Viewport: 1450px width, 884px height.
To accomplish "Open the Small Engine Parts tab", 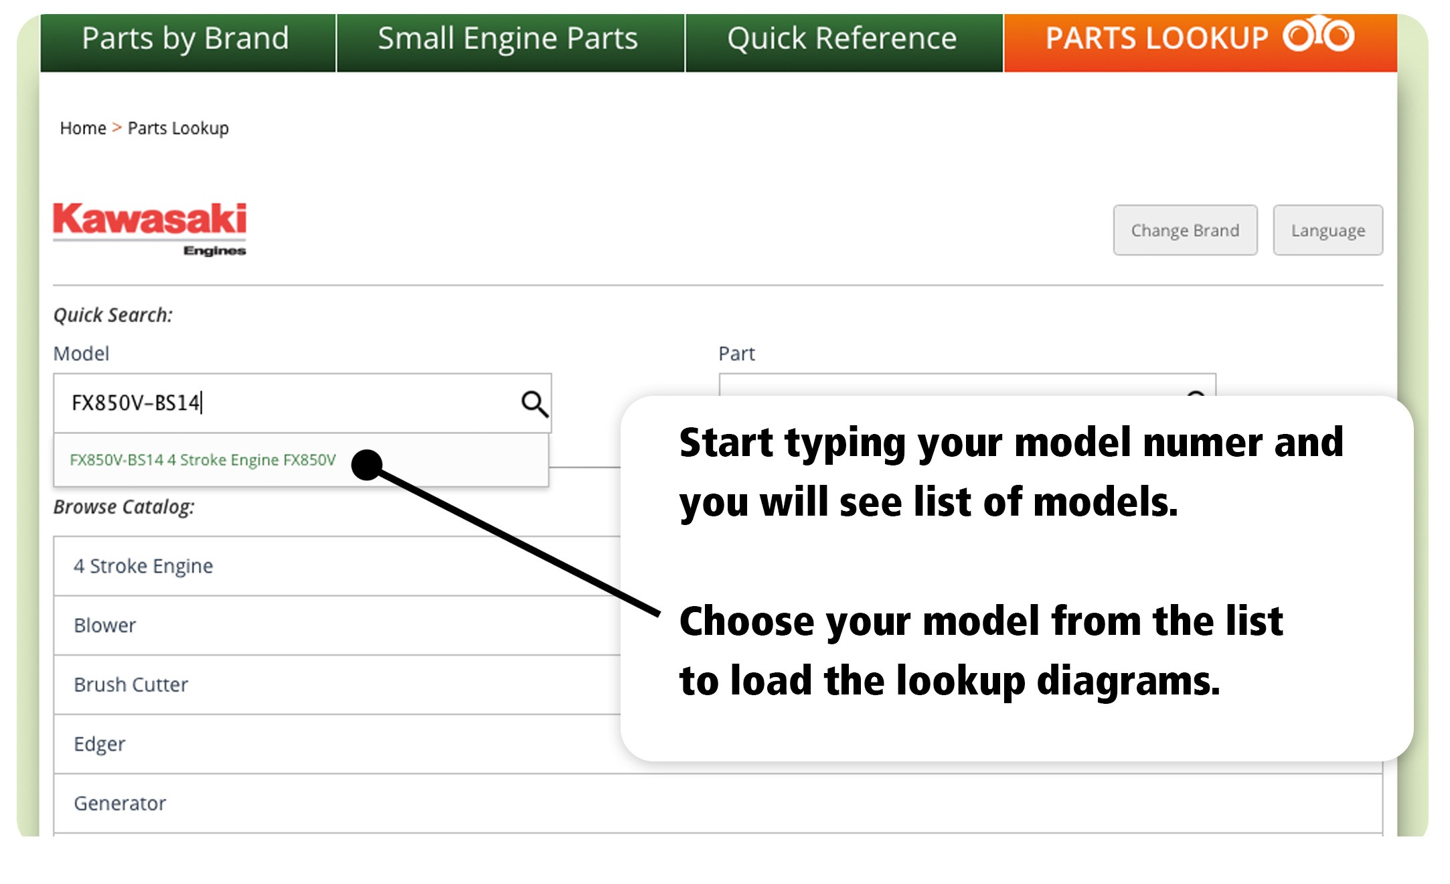I will coord(510,42).
